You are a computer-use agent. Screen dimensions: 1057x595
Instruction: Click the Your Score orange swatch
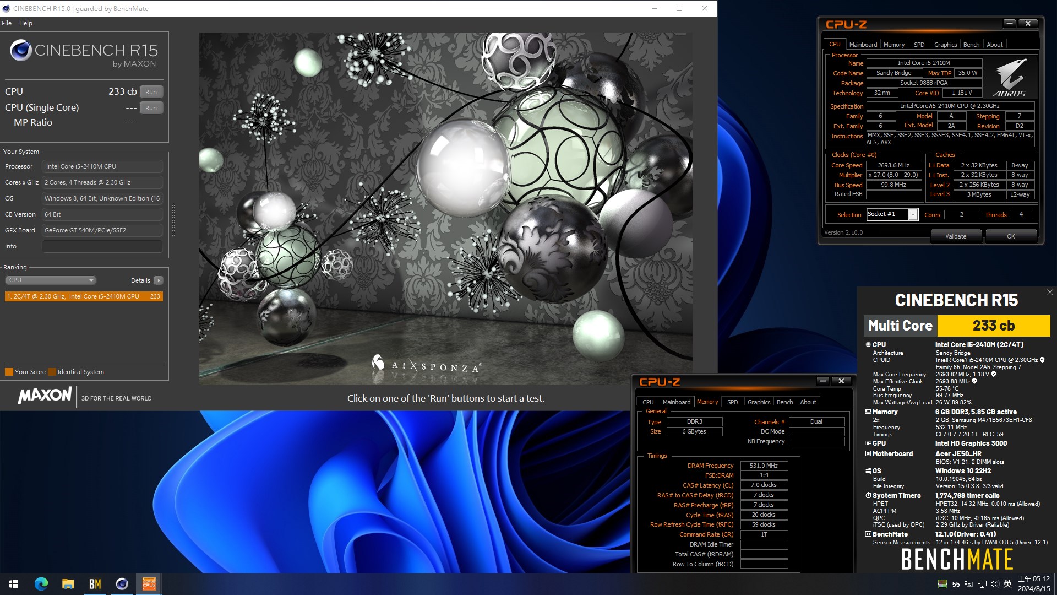tap(9, 372)
